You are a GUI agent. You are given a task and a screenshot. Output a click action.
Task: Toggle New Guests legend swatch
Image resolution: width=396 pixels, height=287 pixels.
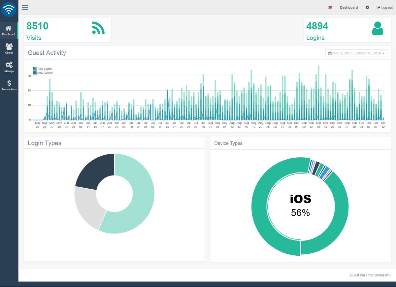click(35, 73)
